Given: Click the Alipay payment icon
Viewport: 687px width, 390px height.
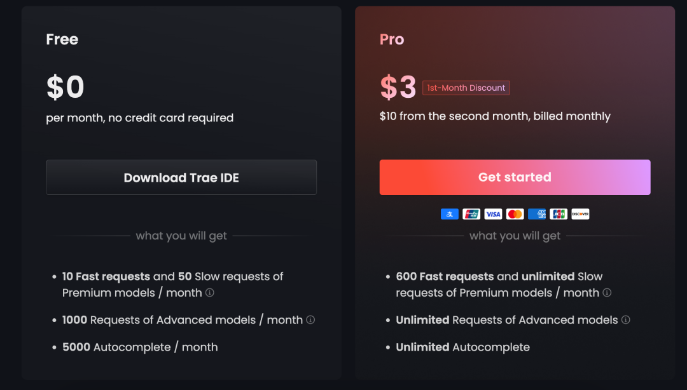Looking at the screenshot, I should point(450,214).
